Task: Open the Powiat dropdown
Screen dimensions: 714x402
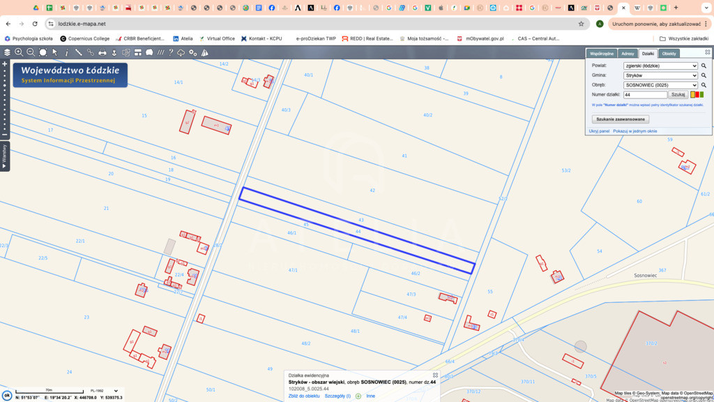Action: tap(660, 66)
